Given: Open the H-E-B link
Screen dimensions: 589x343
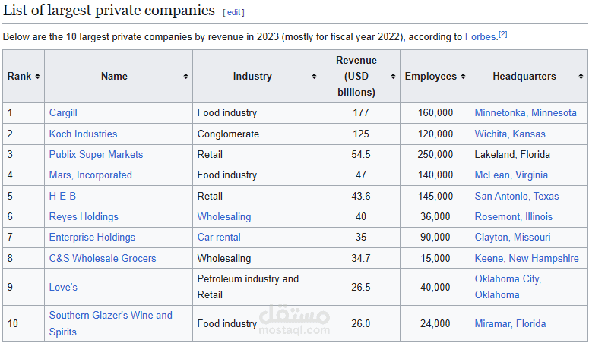Looking at the screenshot, I should pyautogui.click(x=62, y=196).
